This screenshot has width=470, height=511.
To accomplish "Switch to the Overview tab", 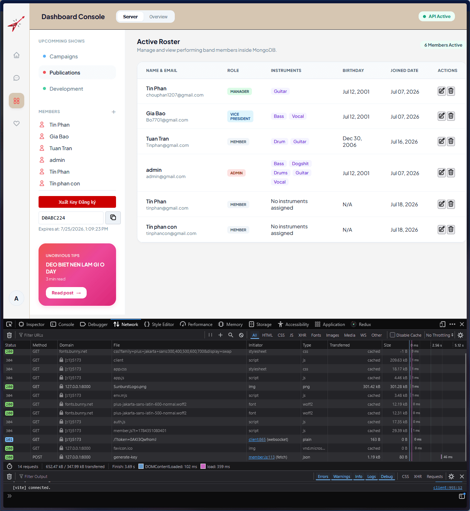I will 158,17.
